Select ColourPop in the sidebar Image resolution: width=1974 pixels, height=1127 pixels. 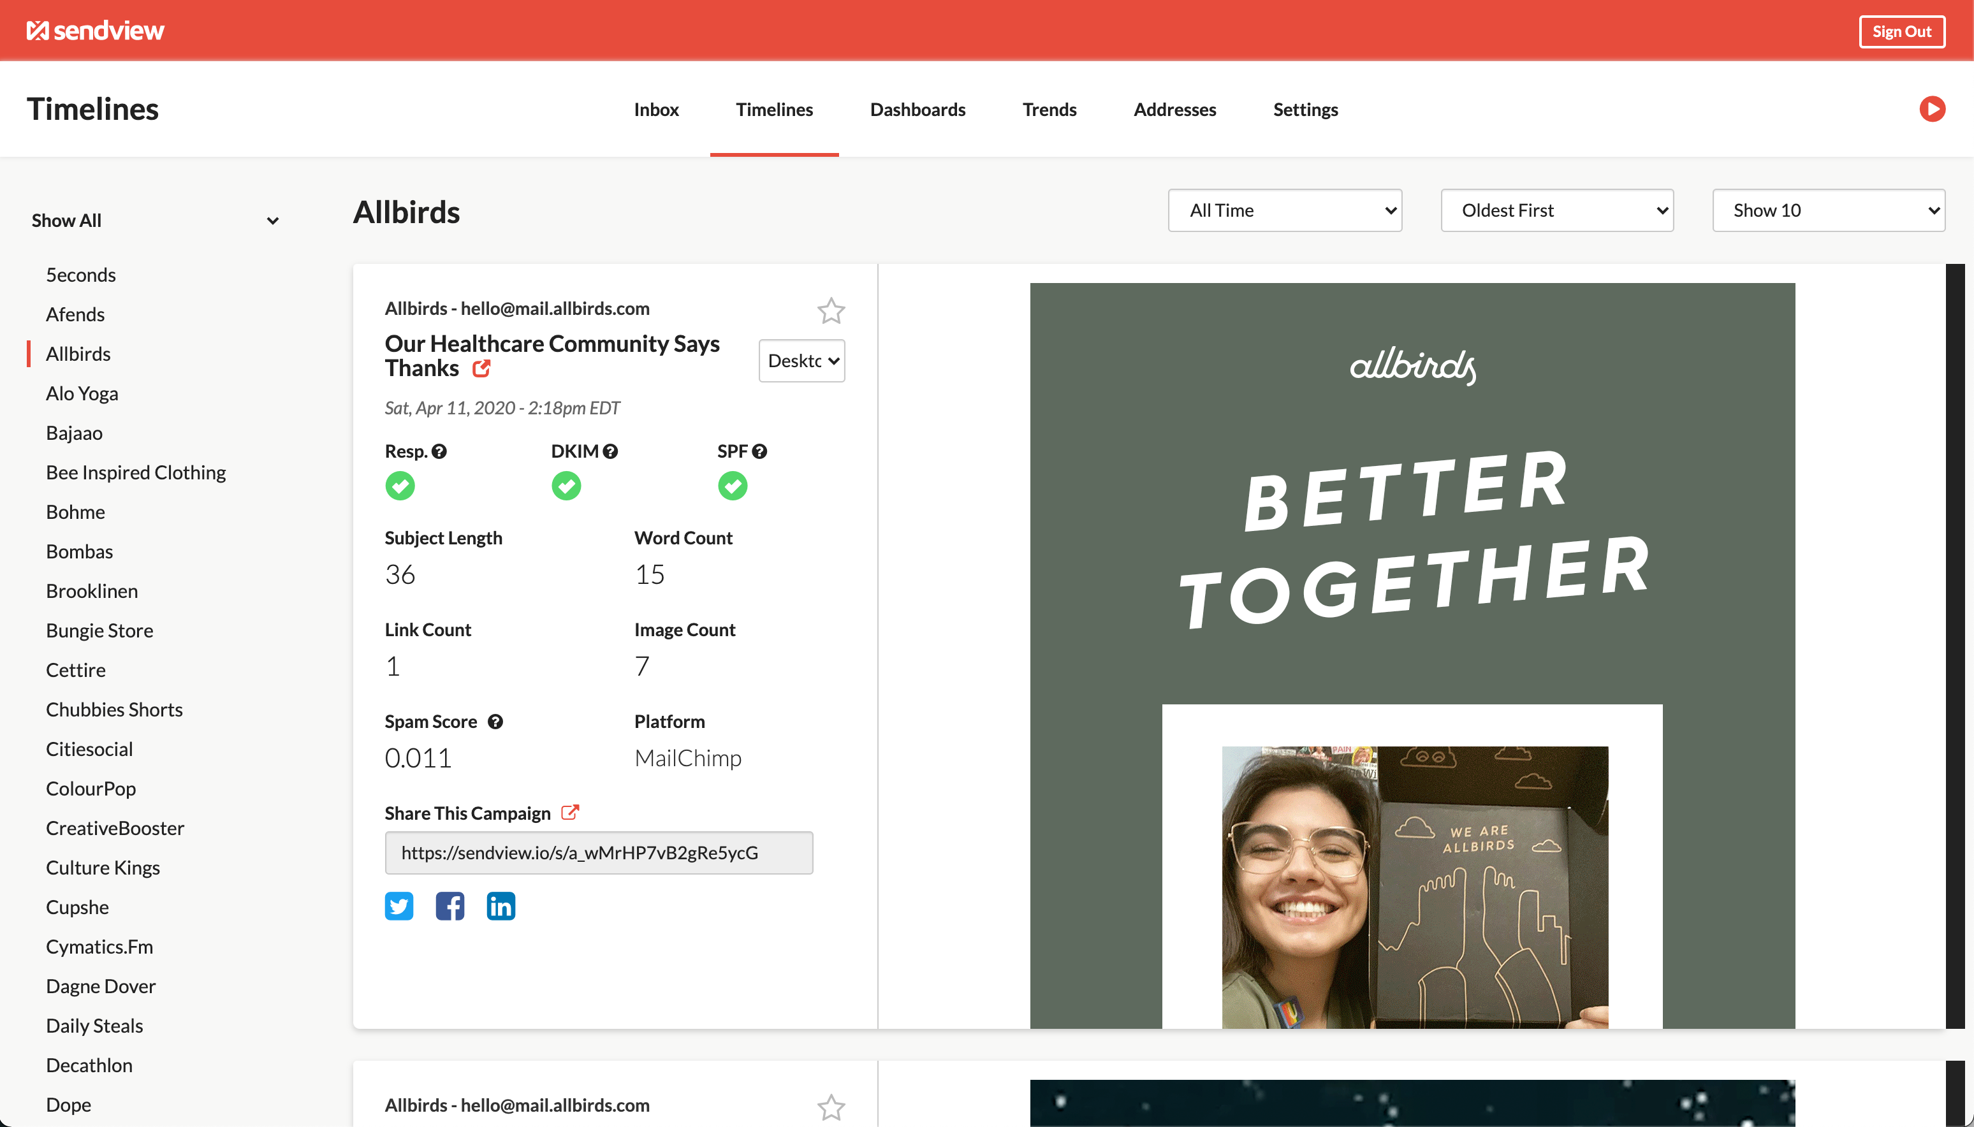point(91,788)
